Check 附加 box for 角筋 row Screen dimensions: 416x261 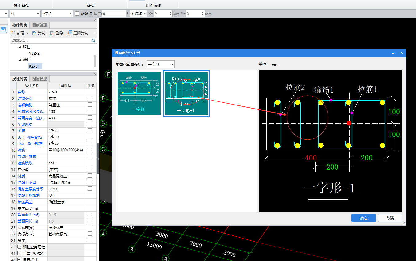point(90,131)
